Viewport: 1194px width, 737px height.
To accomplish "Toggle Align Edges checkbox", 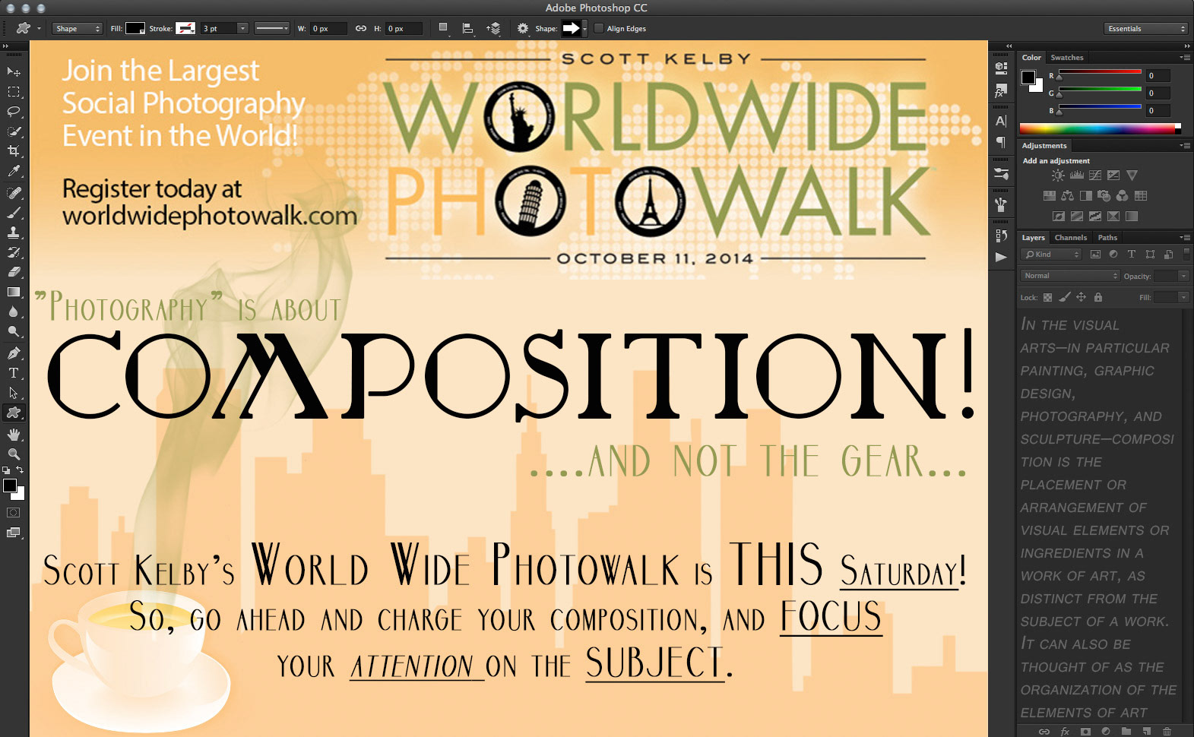I will point(599,29).
